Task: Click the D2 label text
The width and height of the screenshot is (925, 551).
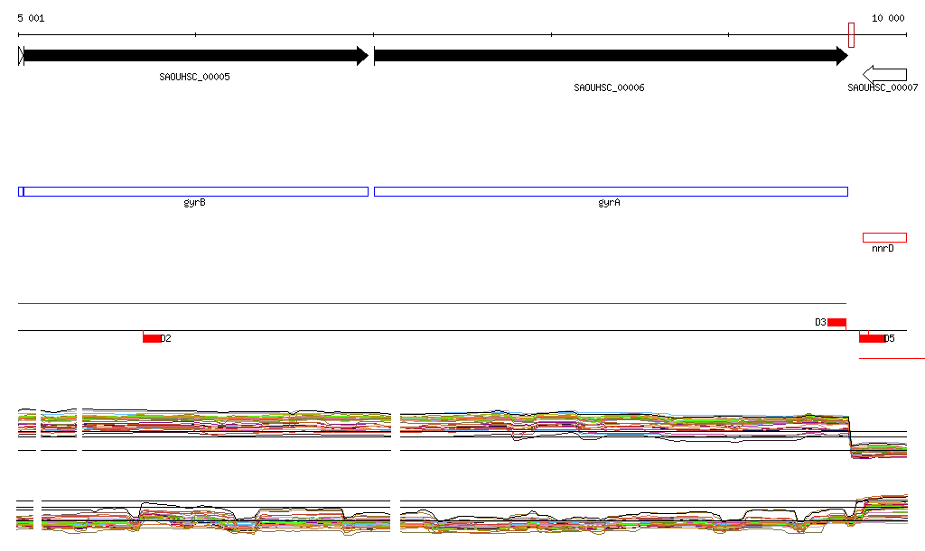Action: coord(166,338)
